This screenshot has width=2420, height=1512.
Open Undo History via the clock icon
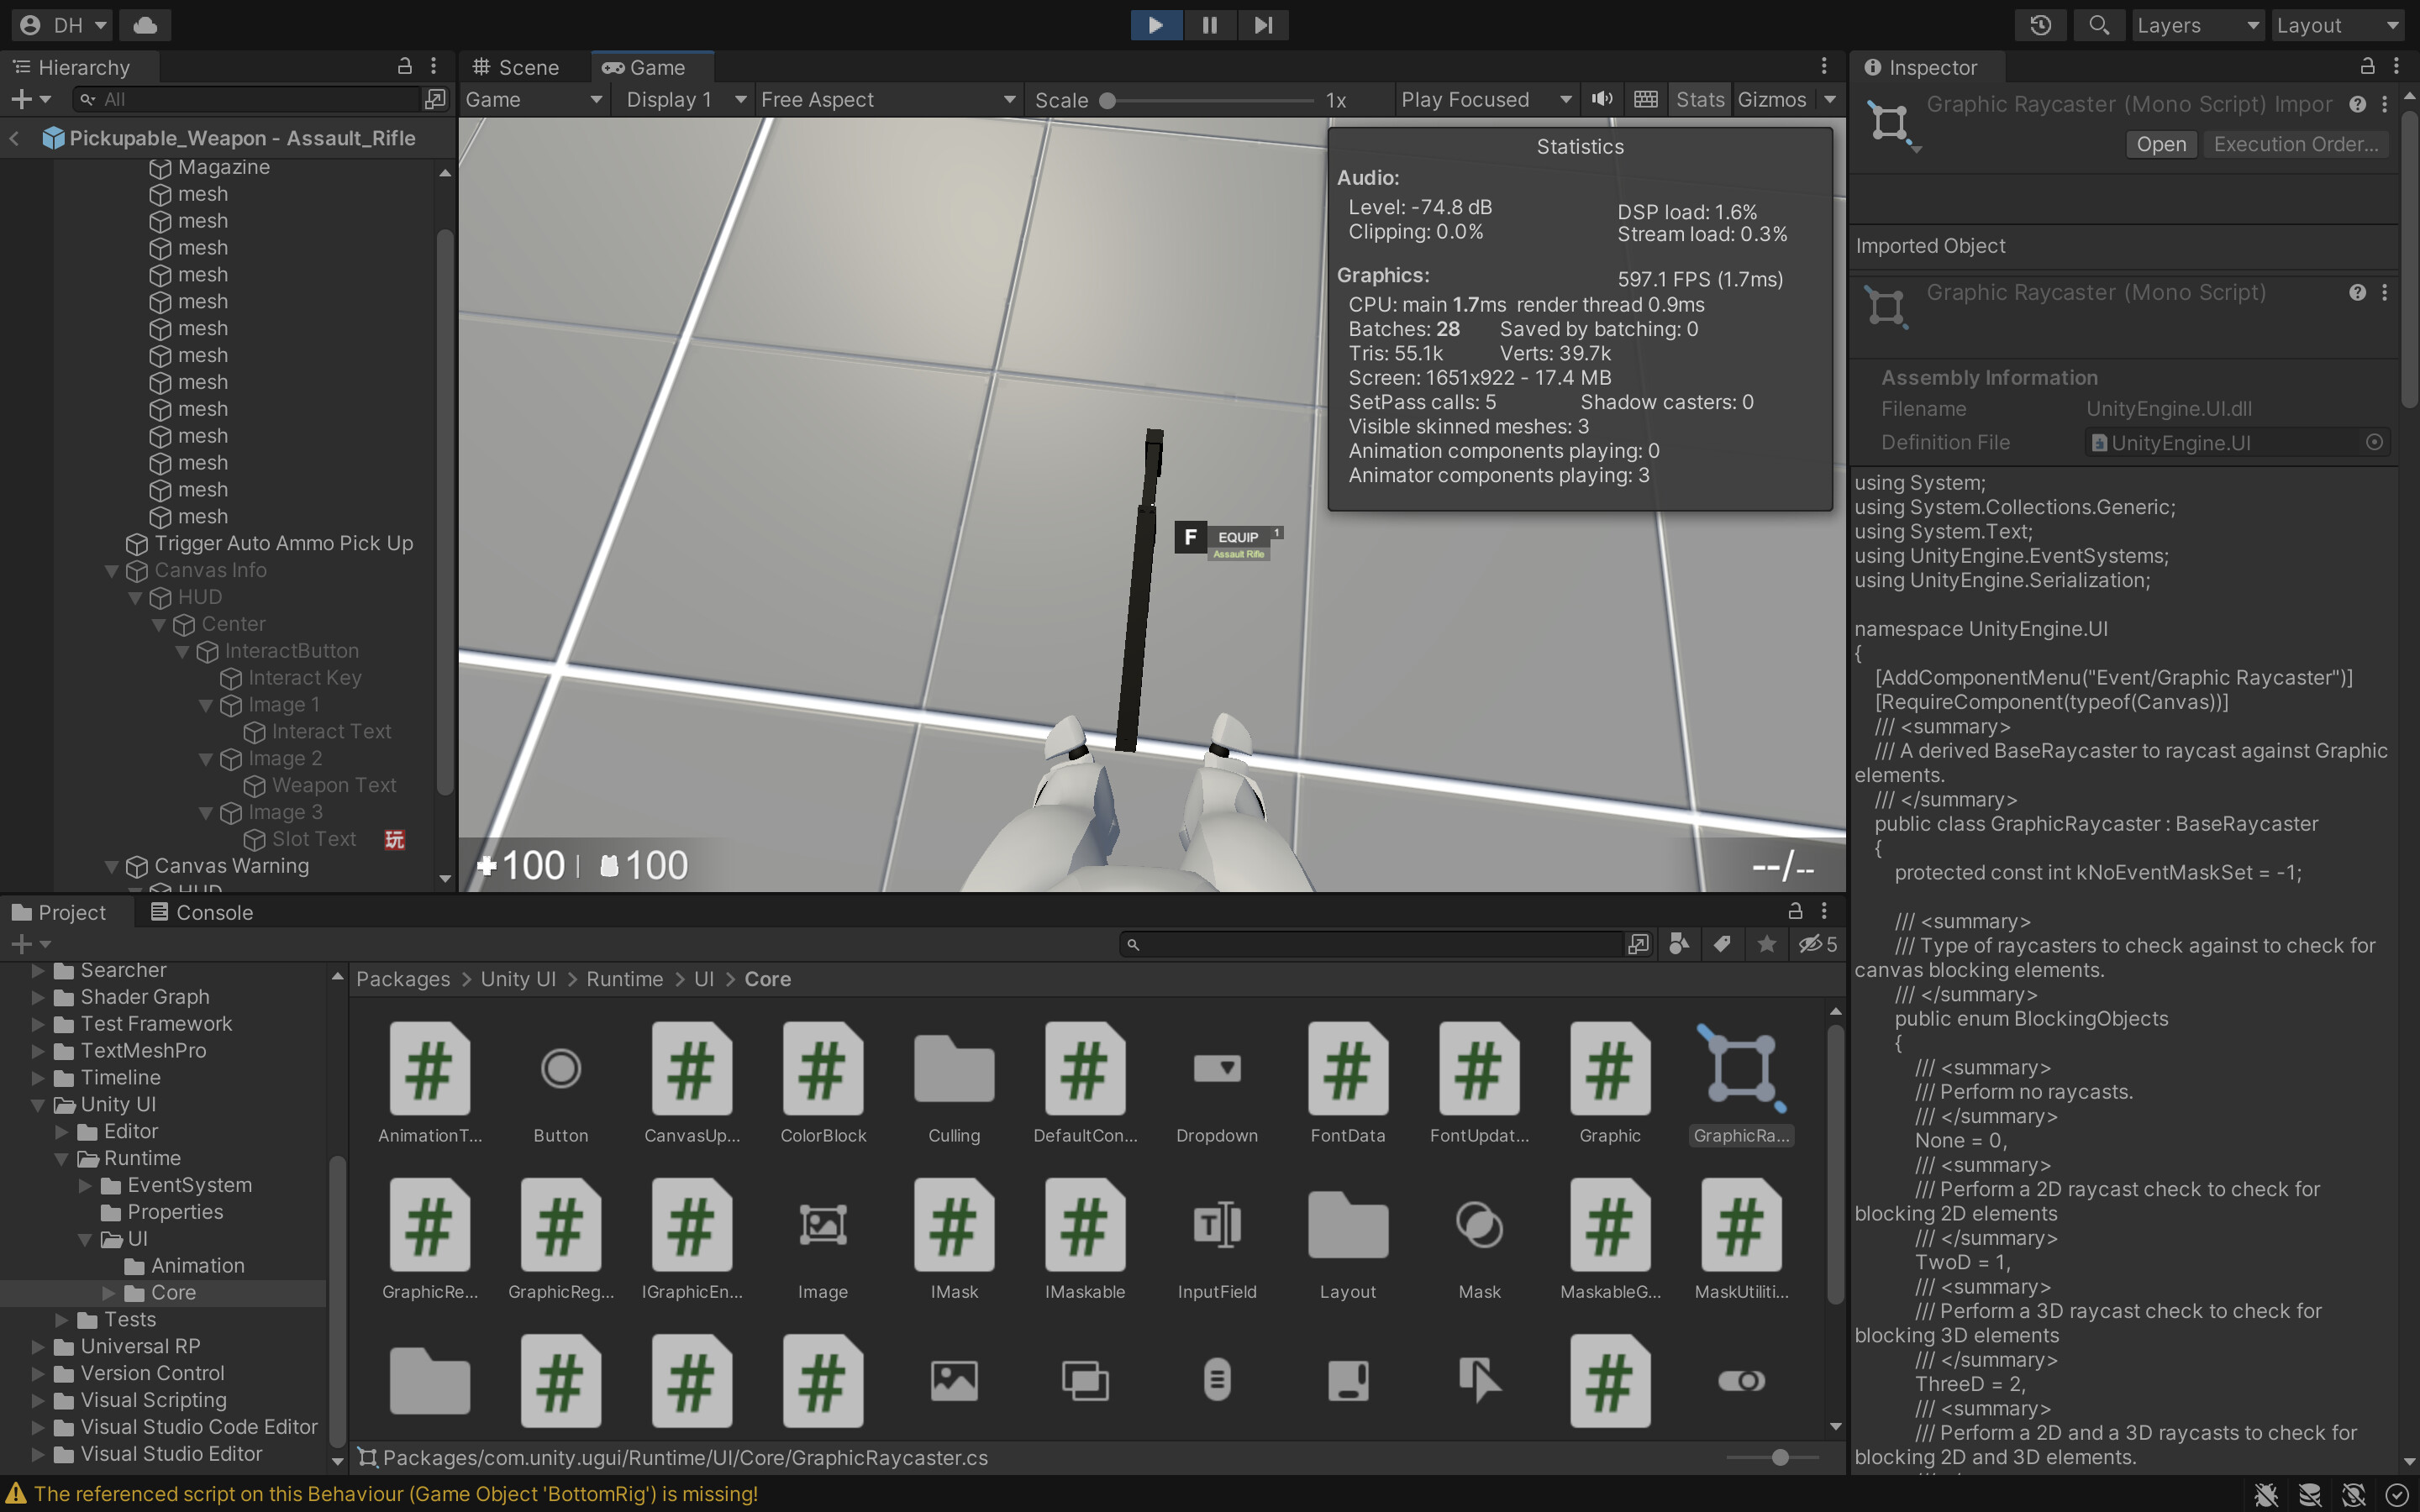[x=2041, y=24]
